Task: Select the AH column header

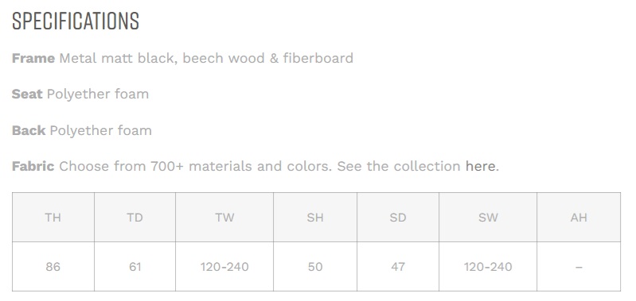Action: (579, 218)
